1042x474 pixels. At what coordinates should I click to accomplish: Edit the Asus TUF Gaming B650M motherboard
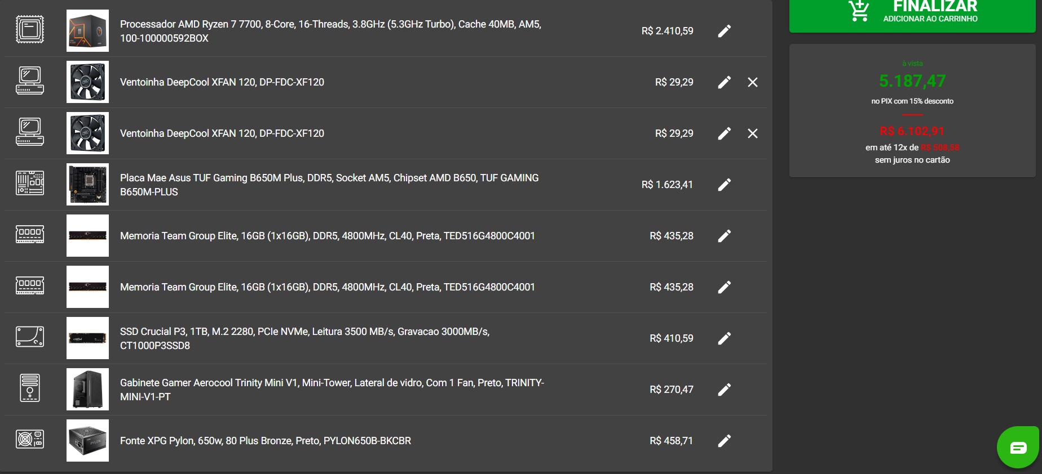(725, 185)
